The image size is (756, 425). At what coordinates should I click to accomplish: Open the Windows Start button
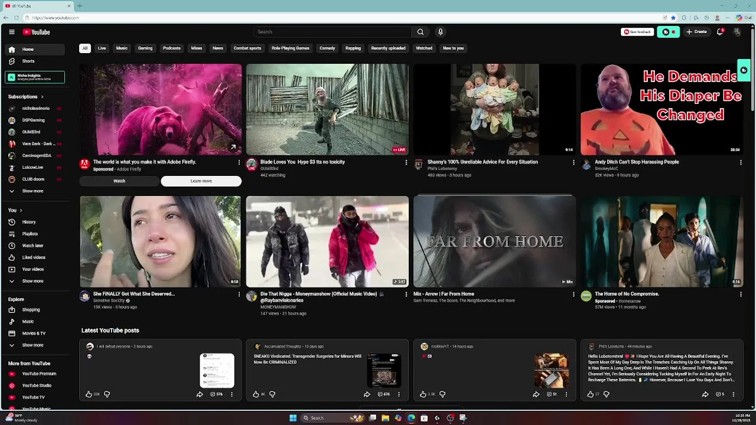293,418
